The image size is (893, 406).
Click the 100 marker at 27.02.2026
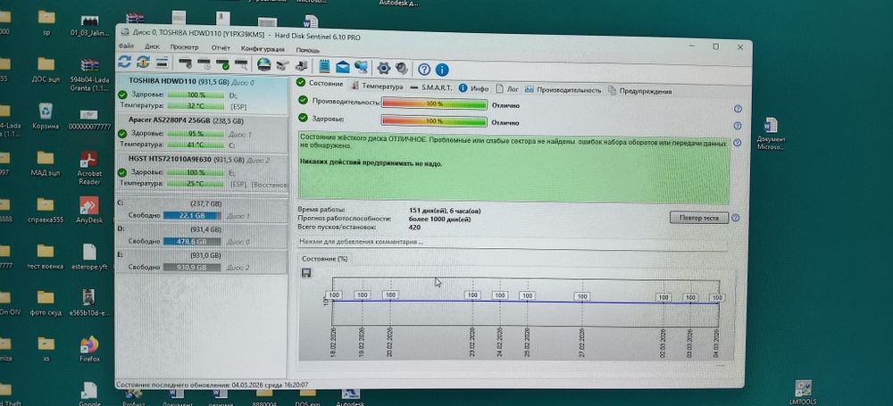click(582, 296)
